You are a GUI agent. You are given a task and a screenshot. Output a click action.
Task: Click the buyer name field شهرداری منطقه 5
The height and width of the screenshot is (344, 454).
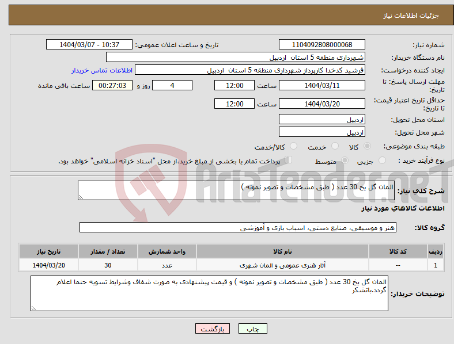coord(236,57)
